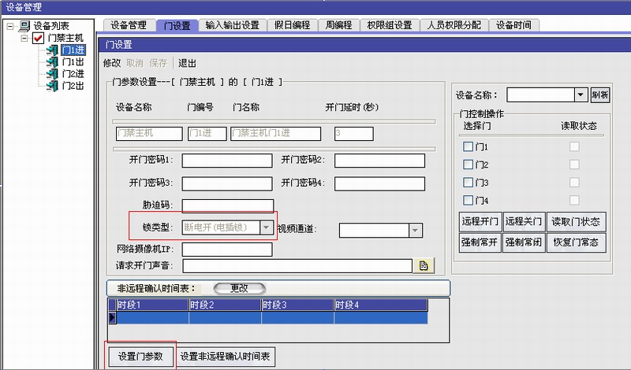Click the 修改 toolbar command
The image size is (631, 370).
click(112, 63)
